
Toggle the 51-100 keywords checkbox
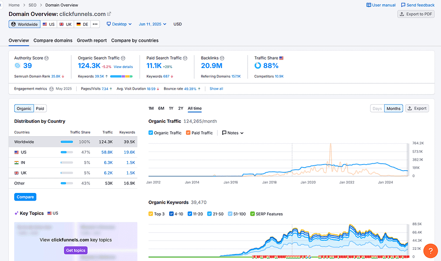230,214
